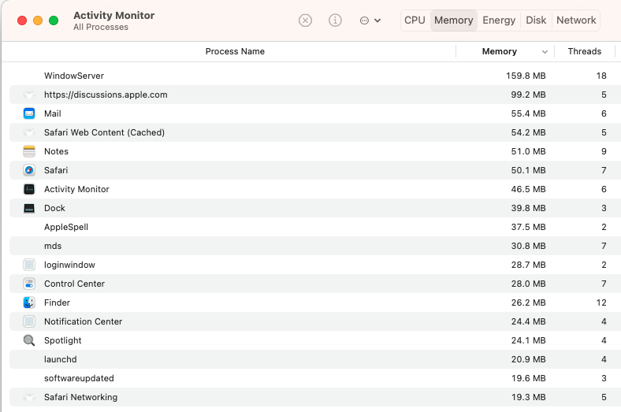Click the Dock process icon
Screen dimensions: 621x412
click(29, 208)
